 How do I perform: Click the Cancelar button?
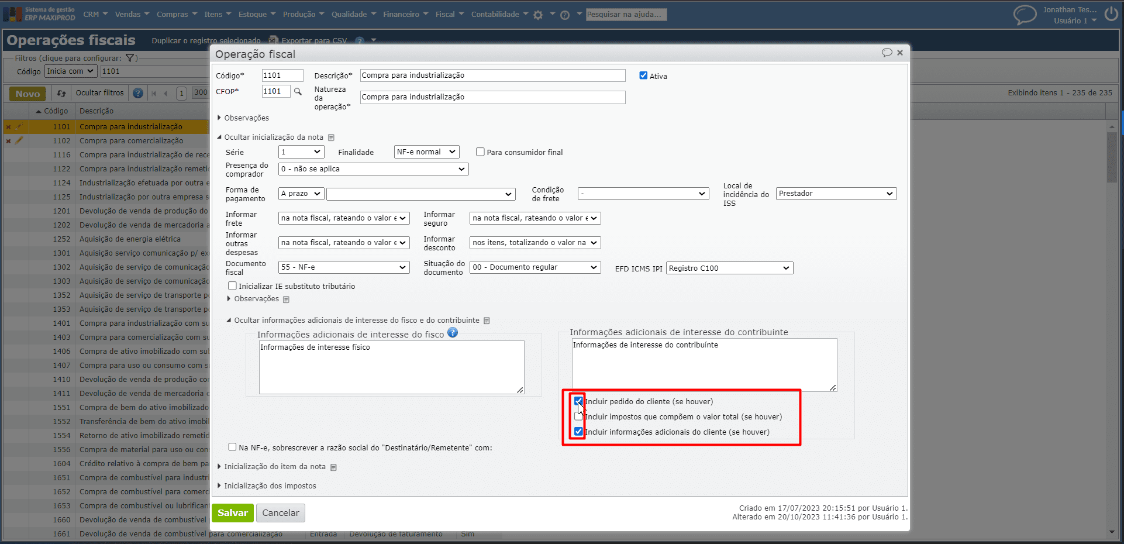(281, 513)
